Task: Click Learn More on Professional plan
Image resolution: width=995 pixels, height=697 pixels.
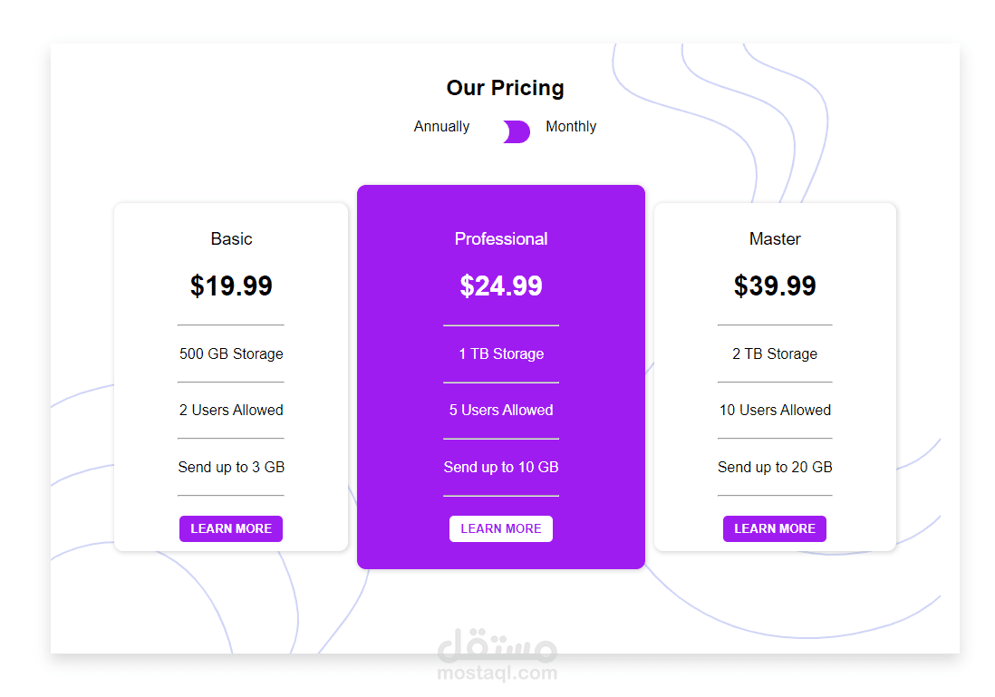Action: pyautogui.click(x=501, y=528)
